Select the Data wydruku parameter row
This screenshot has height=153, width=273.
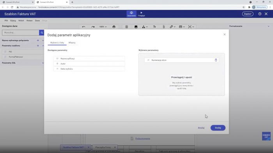(89, 69)
